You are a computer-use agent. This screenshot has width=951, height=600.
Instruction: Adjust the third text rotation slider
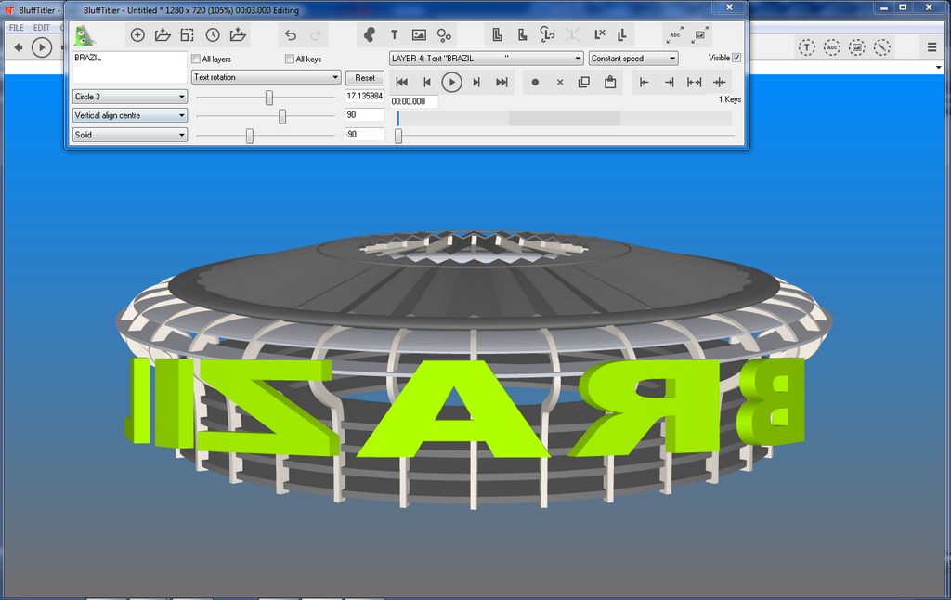(249, 136)
